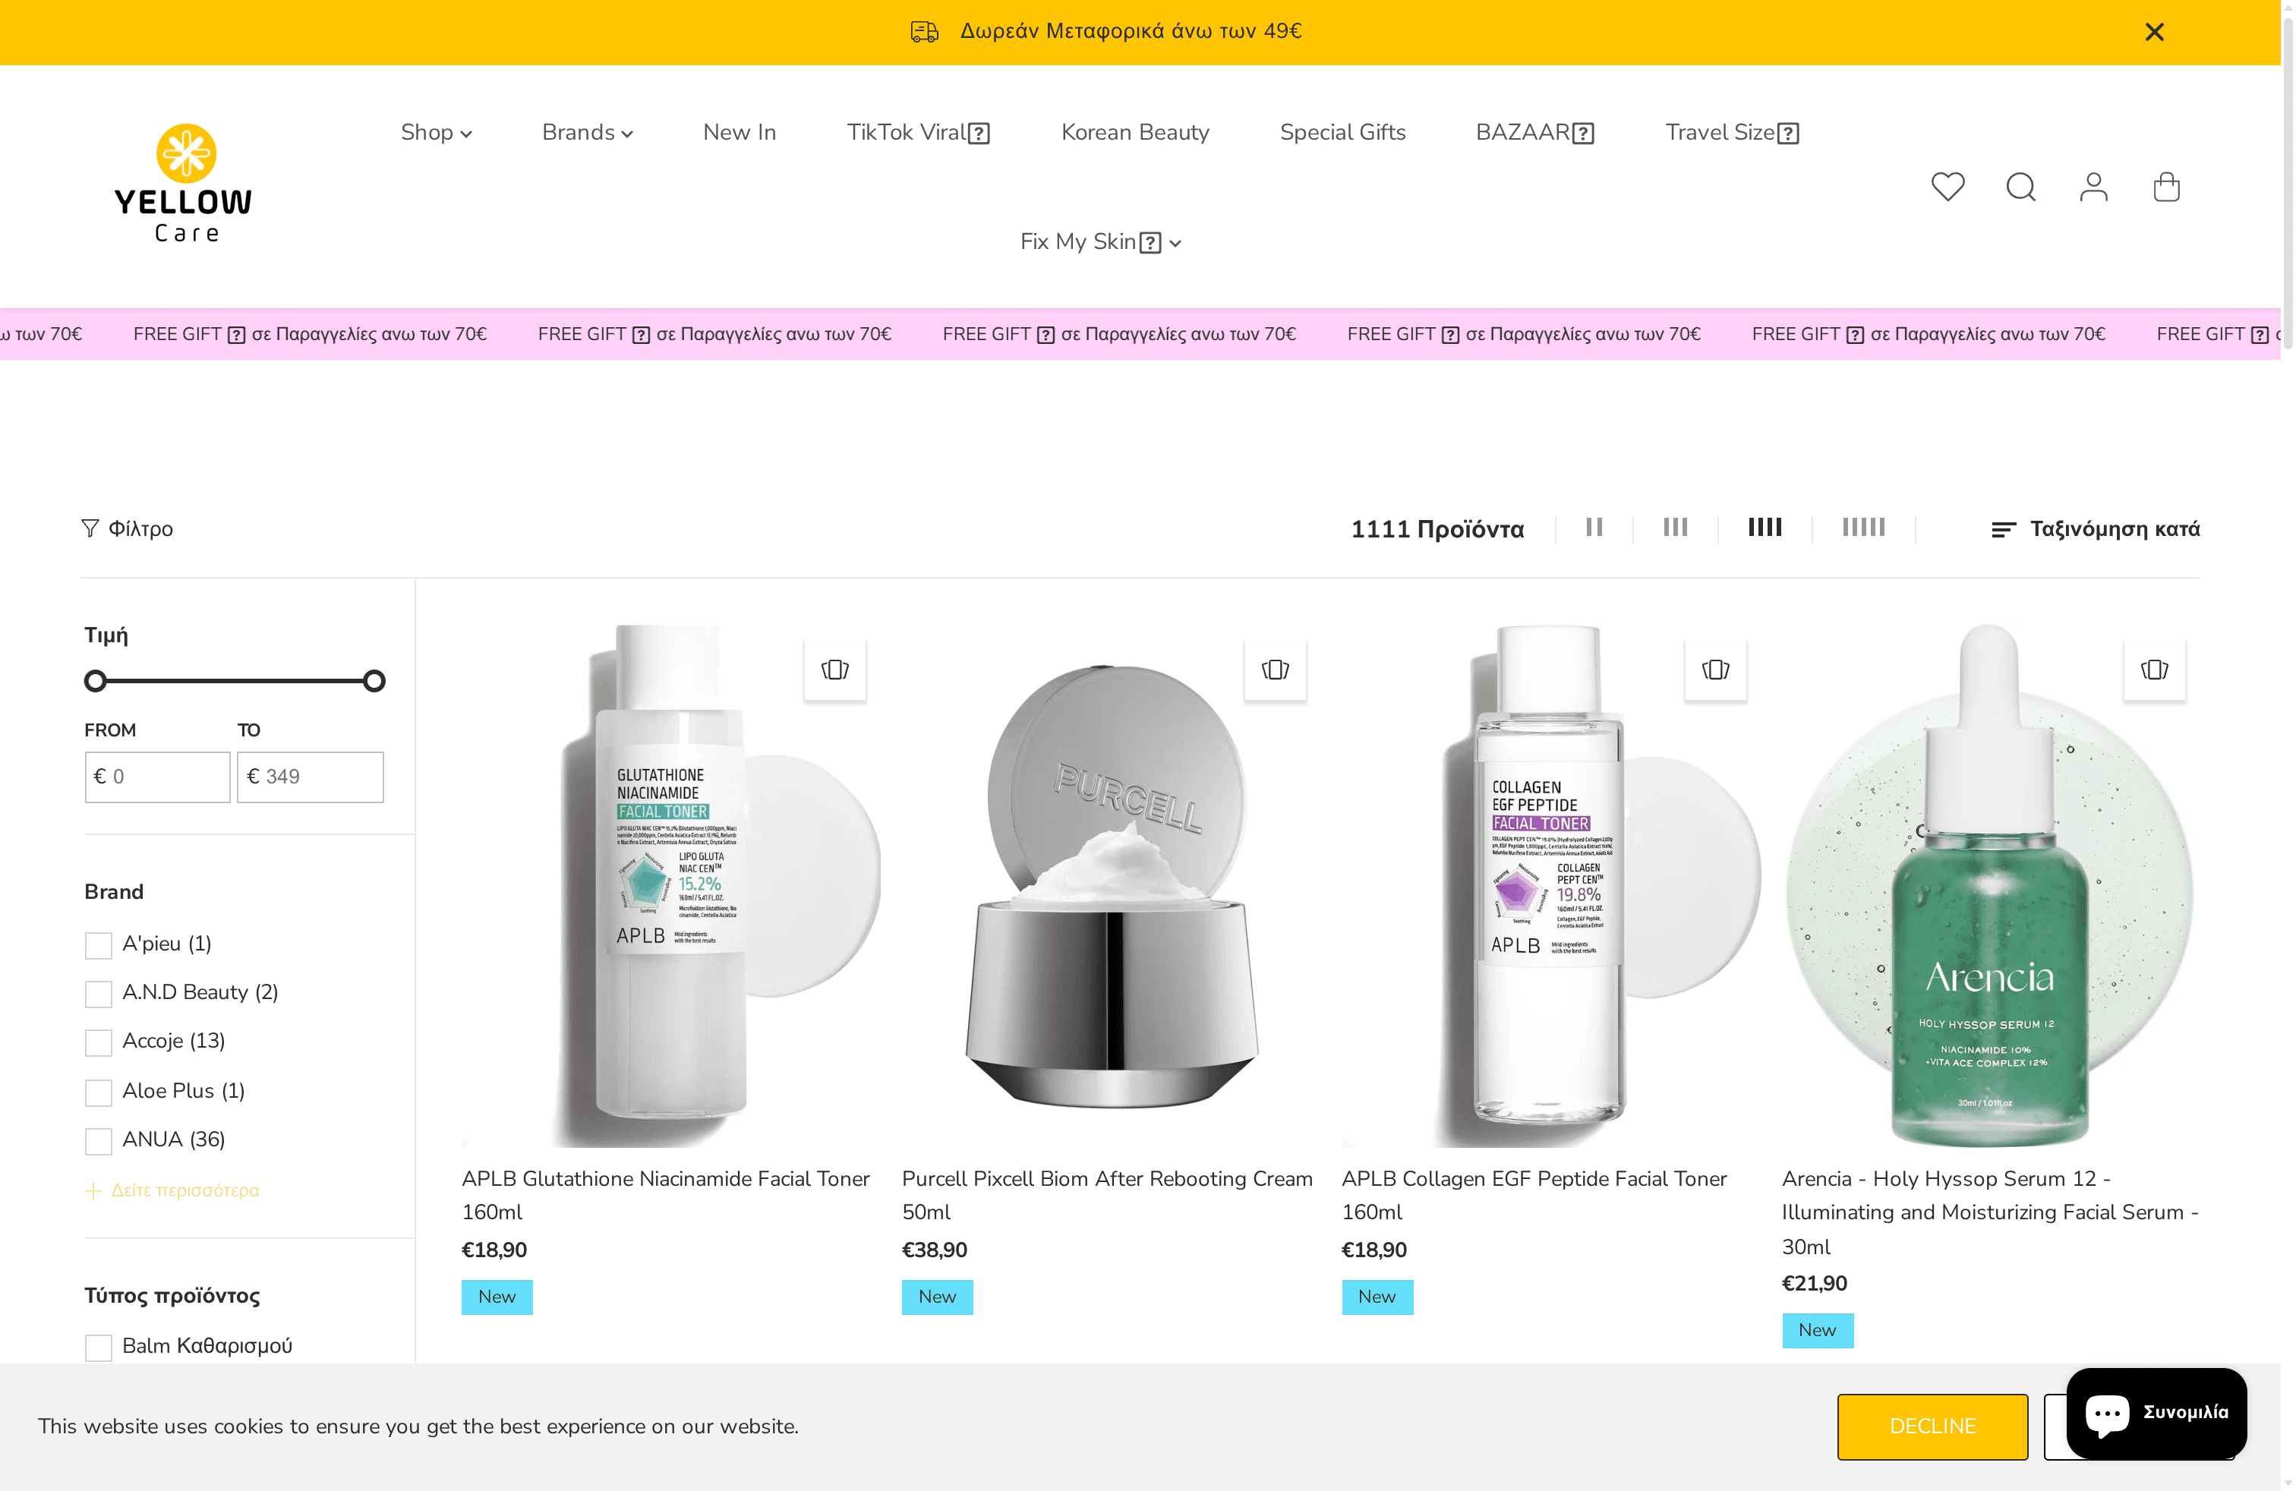Switch to four-column grid view

pyautogui.click(x=1765, y=527)
